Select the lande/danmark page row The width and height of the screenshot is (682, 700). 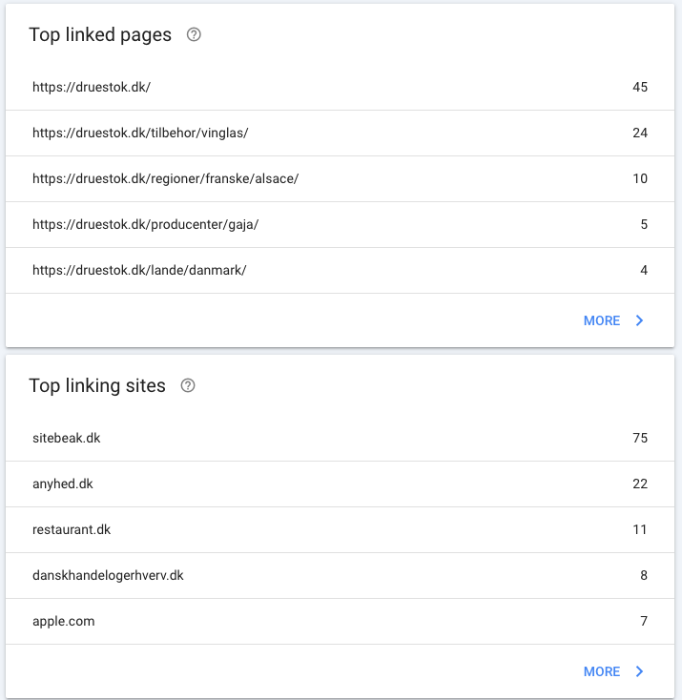[x=340, y=270]
